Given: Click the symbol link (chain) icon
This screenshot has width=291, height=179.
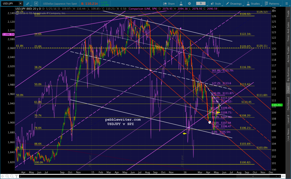Looking at the screenshot, I should (x=28, y=3).
